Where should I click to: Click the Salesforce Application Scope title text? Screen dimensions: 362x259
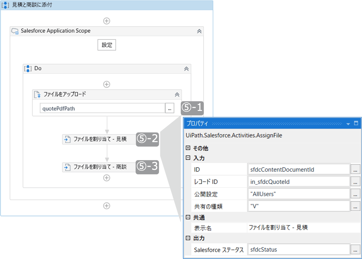[56, 31]
